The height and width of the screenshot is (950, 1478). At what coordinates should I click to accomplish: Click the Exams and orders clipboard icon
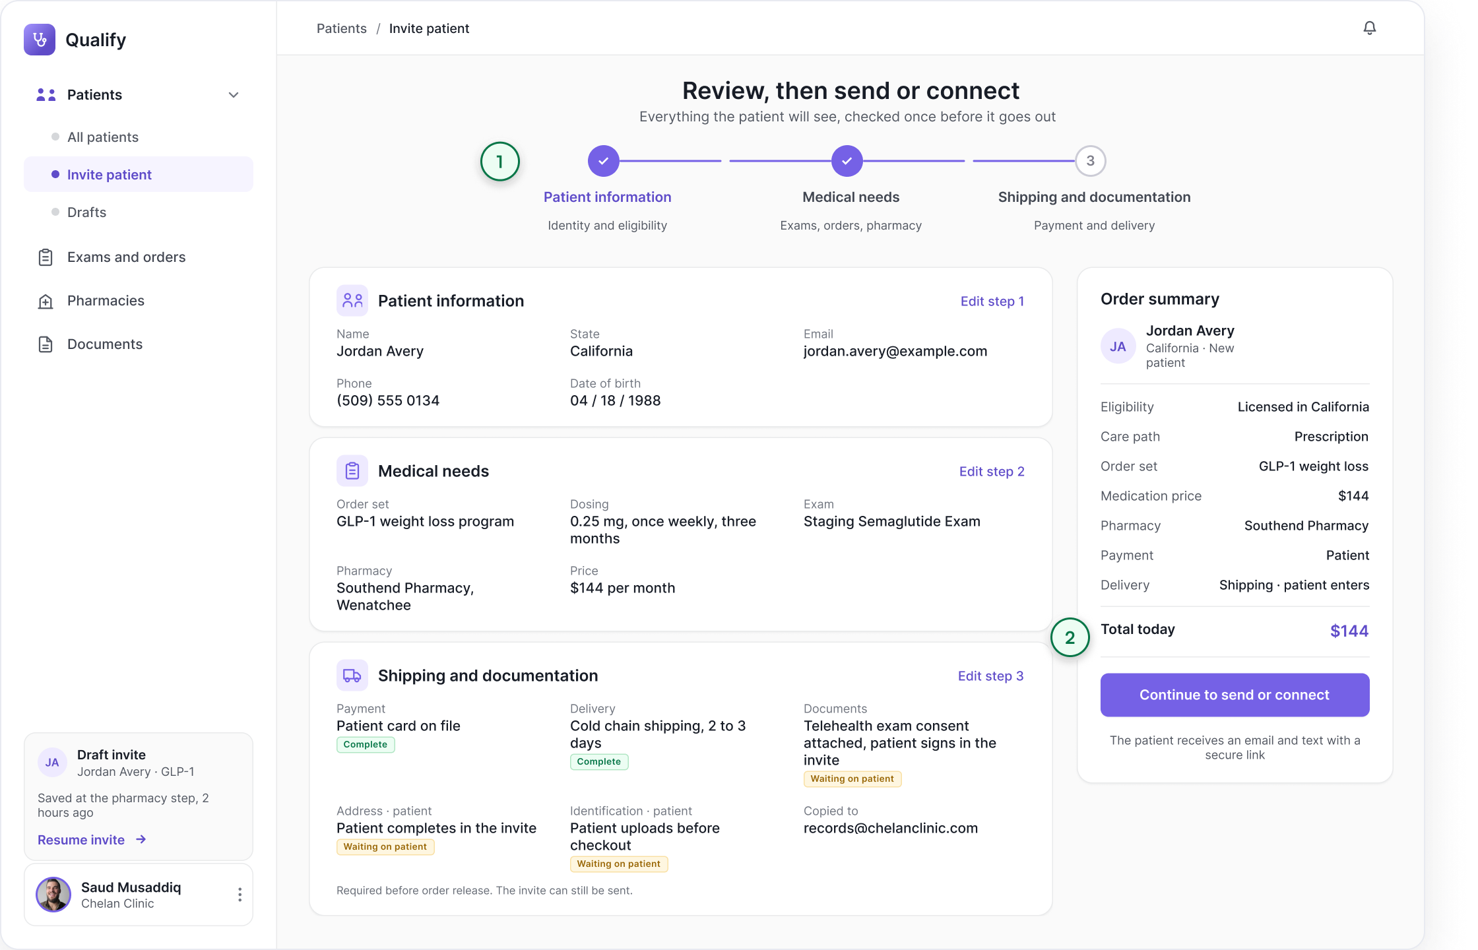point(46,257)
